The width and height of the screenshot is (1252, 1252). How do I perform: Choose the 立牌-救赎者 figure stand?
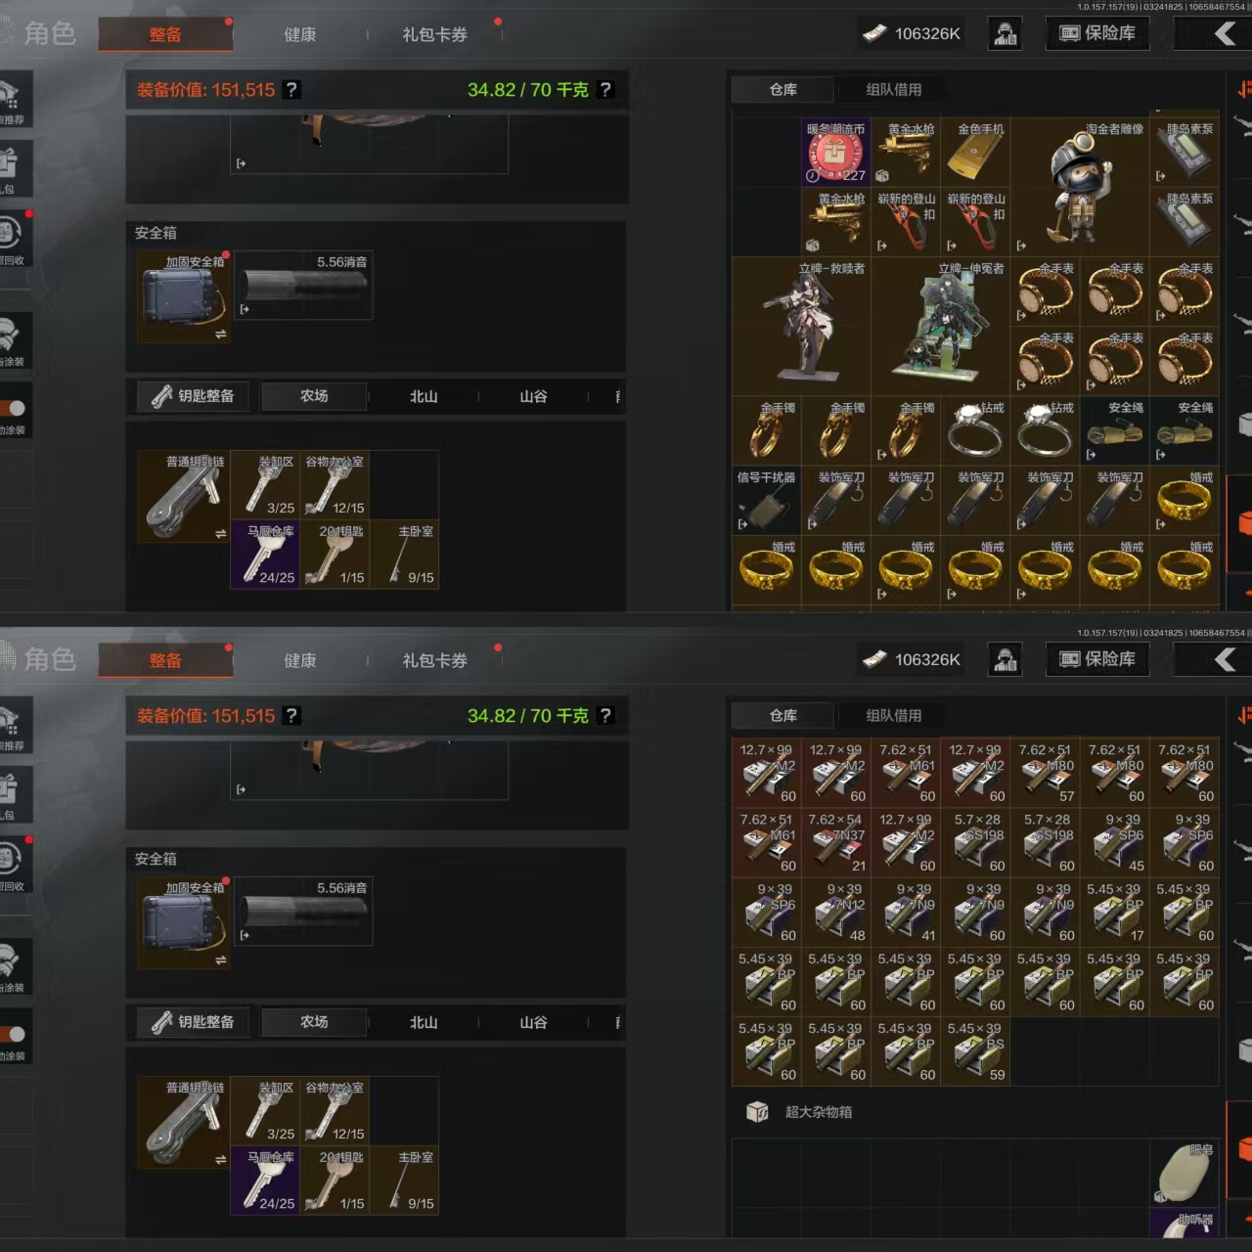[x=801, y=327]
